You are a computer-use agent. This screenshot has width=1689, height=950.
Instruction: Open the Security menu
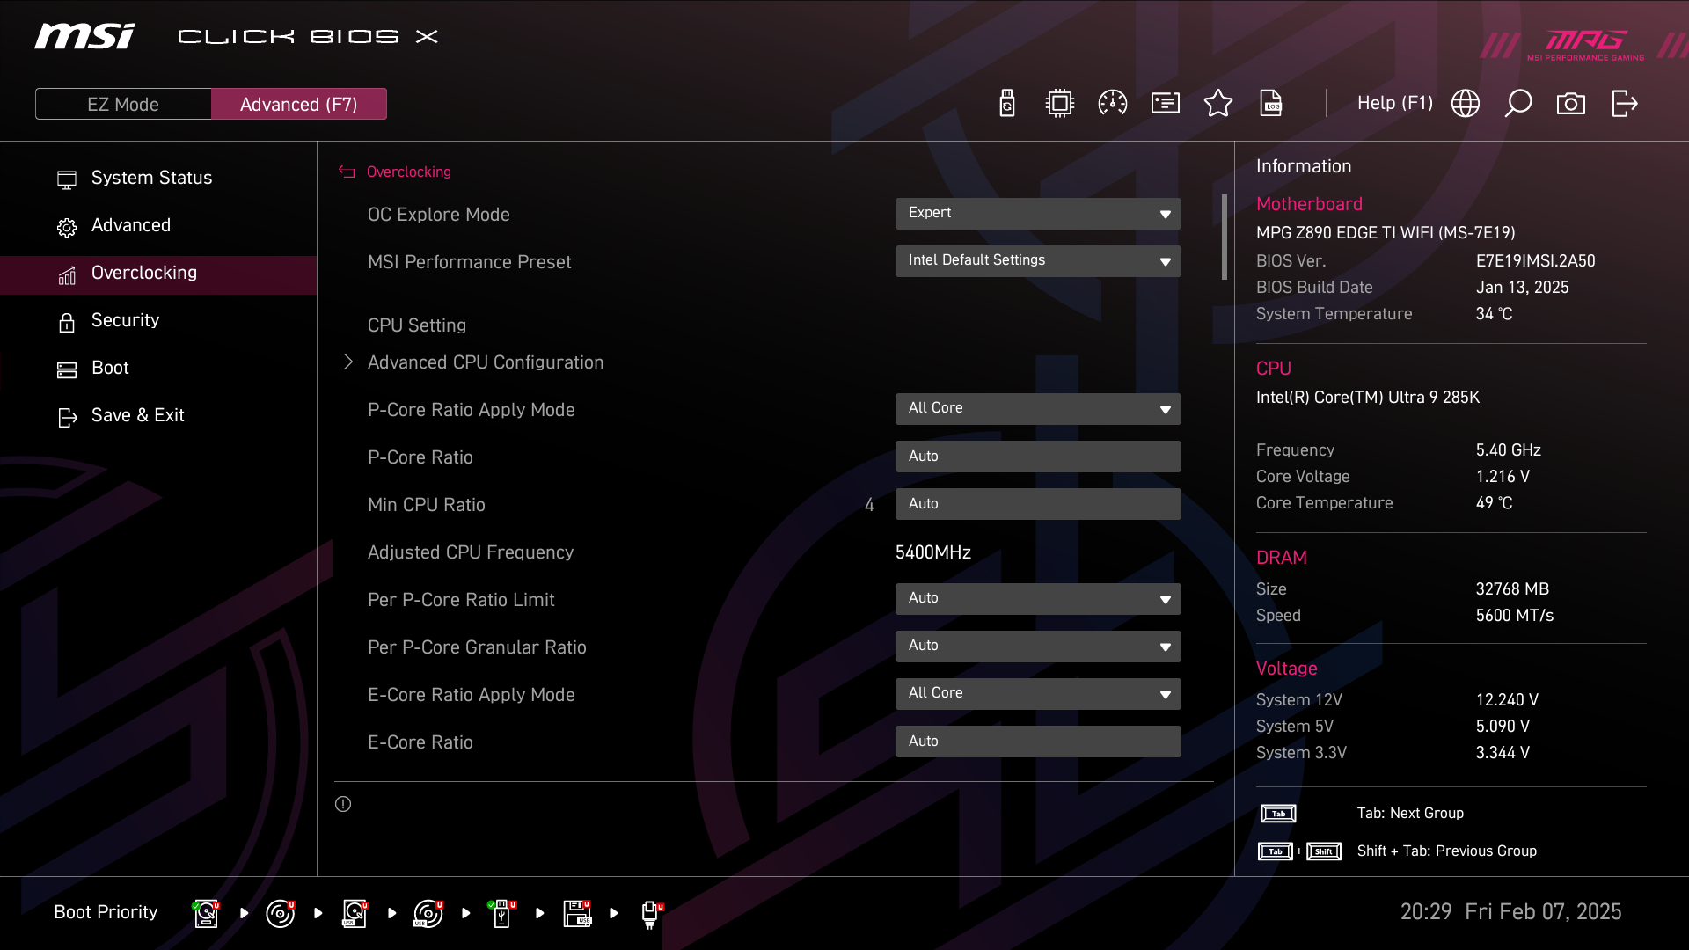pos(126,320)
